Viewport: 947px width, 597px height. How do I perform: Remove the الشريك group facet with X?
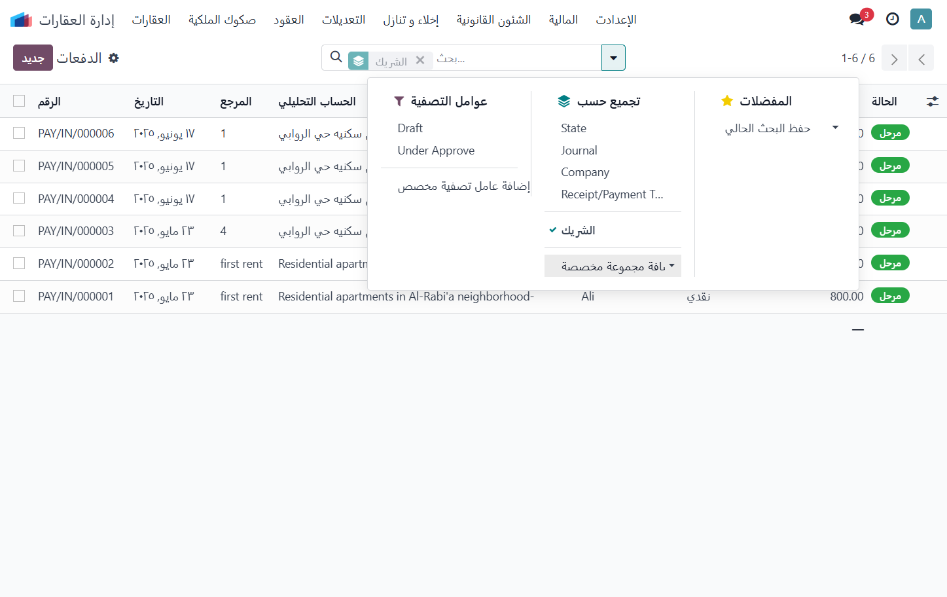coord(420,60)
